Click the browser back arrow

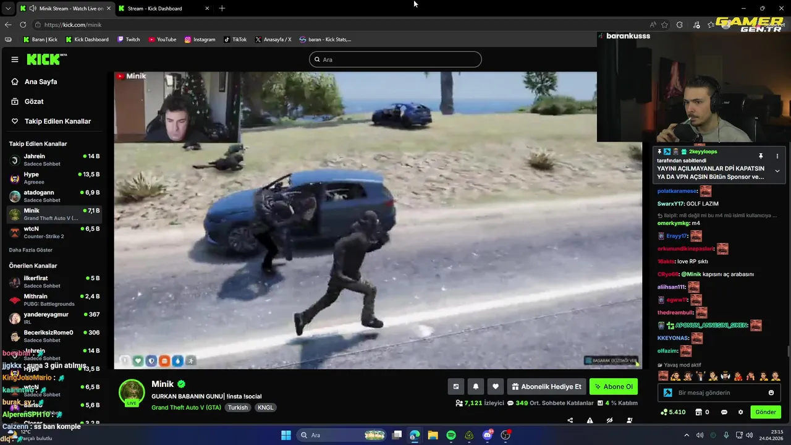(x=8, y=25)
